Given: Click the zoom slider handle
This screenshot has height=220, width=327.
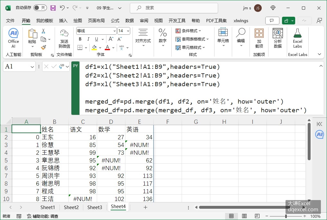Looking at the screenshot, I should click(286, 216).
